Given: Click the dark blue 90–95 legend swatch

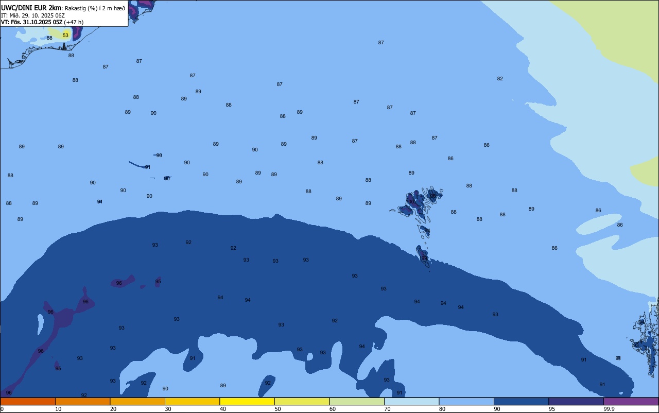Looking at the screenshot, I should click(521, 401).
